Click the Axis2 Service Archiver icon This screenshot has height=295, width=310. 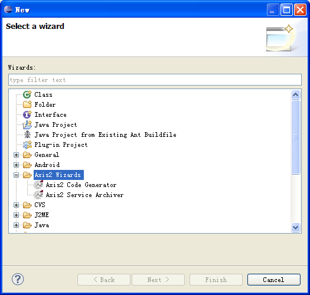coord(38,195)
